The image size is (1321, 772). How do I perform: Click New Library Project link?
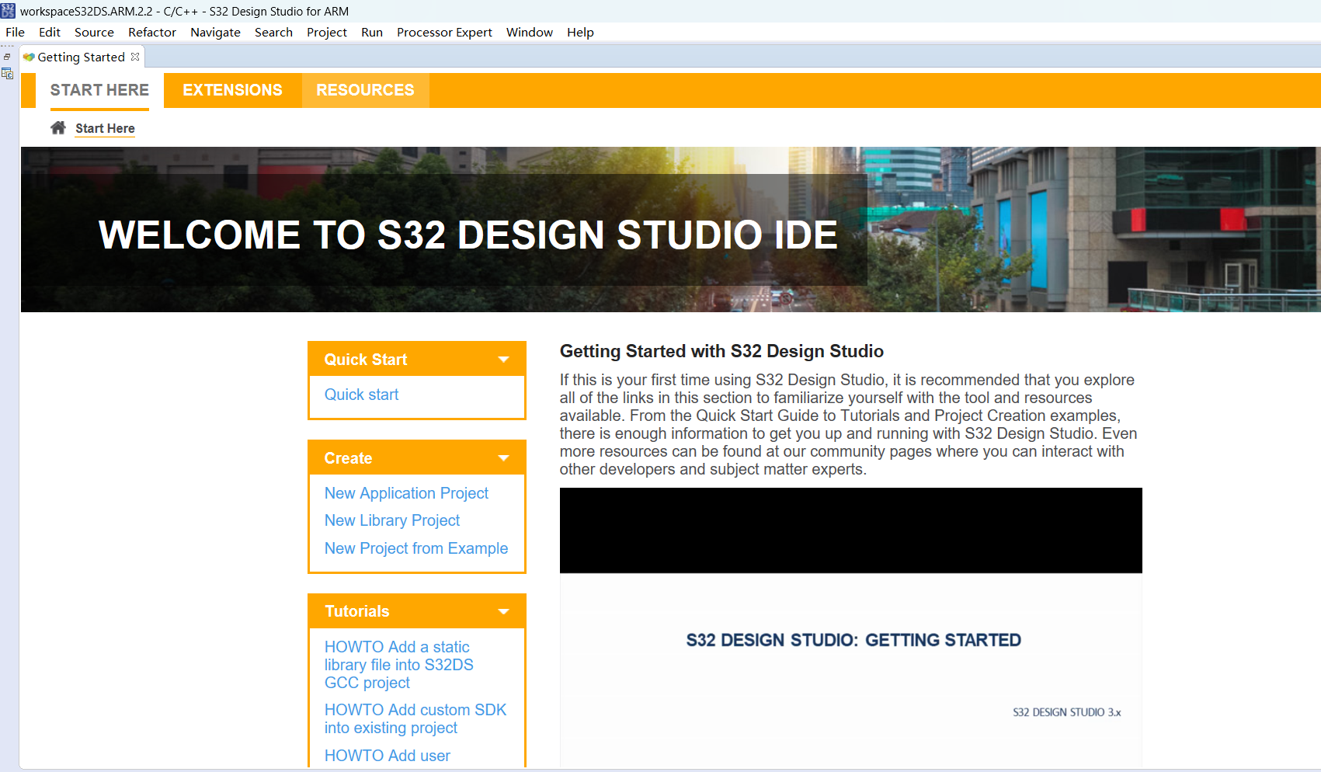(392, 520)
